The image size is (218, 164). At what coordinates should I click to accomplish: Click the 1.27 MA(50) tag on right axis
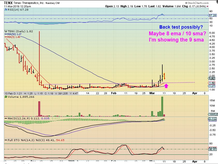pos(212,86)
